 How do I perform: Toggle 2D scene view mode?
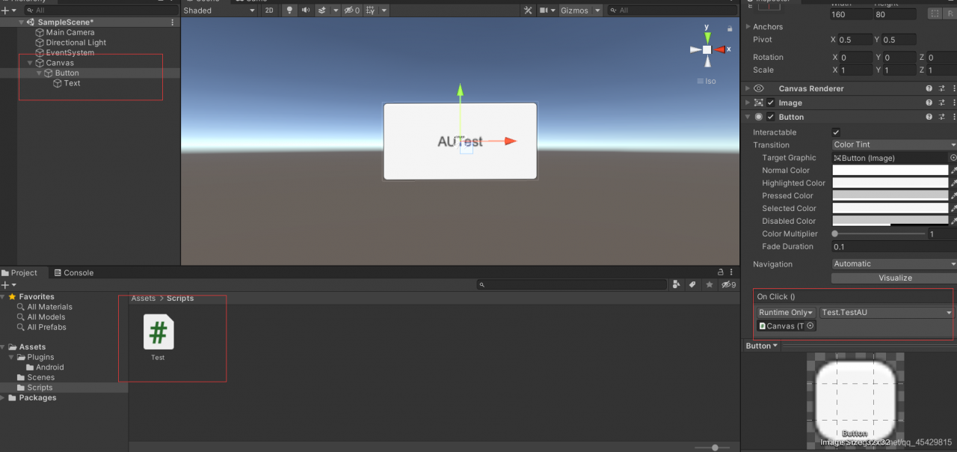(x=269, y=10)
